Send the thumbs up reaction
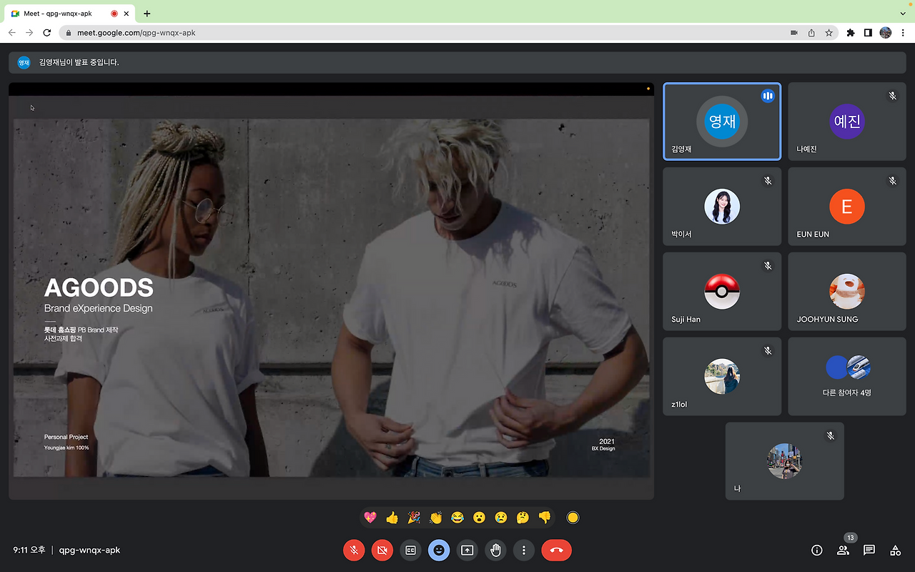The height and width of the screenshot is (572, 915). 392,518
